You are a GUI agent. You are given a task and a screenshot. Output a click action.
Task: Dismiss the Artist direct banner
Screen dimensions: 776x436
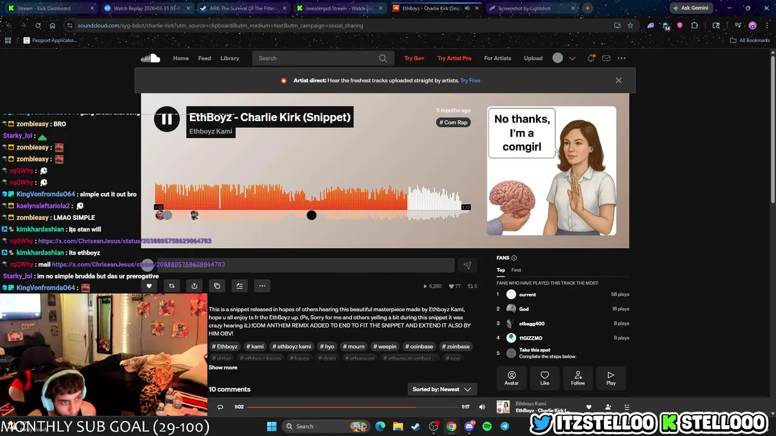pyautogui.click(x=618, y=80)
